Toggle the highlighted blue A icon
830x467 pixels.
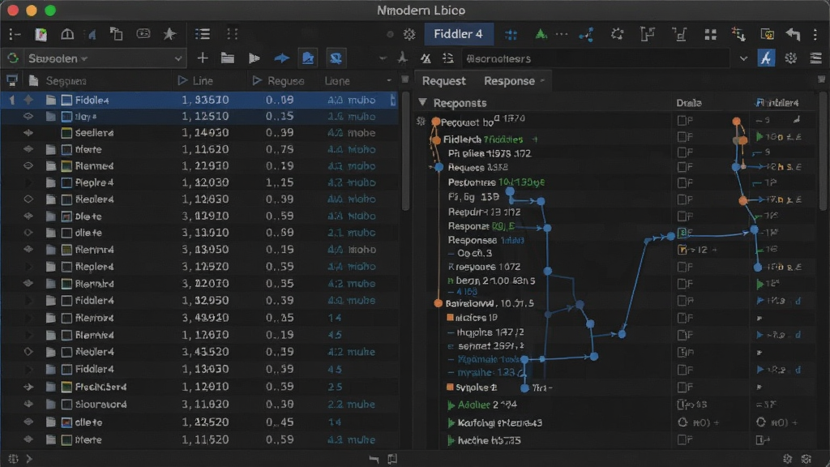pyautogui.click(x=766, y=58)
